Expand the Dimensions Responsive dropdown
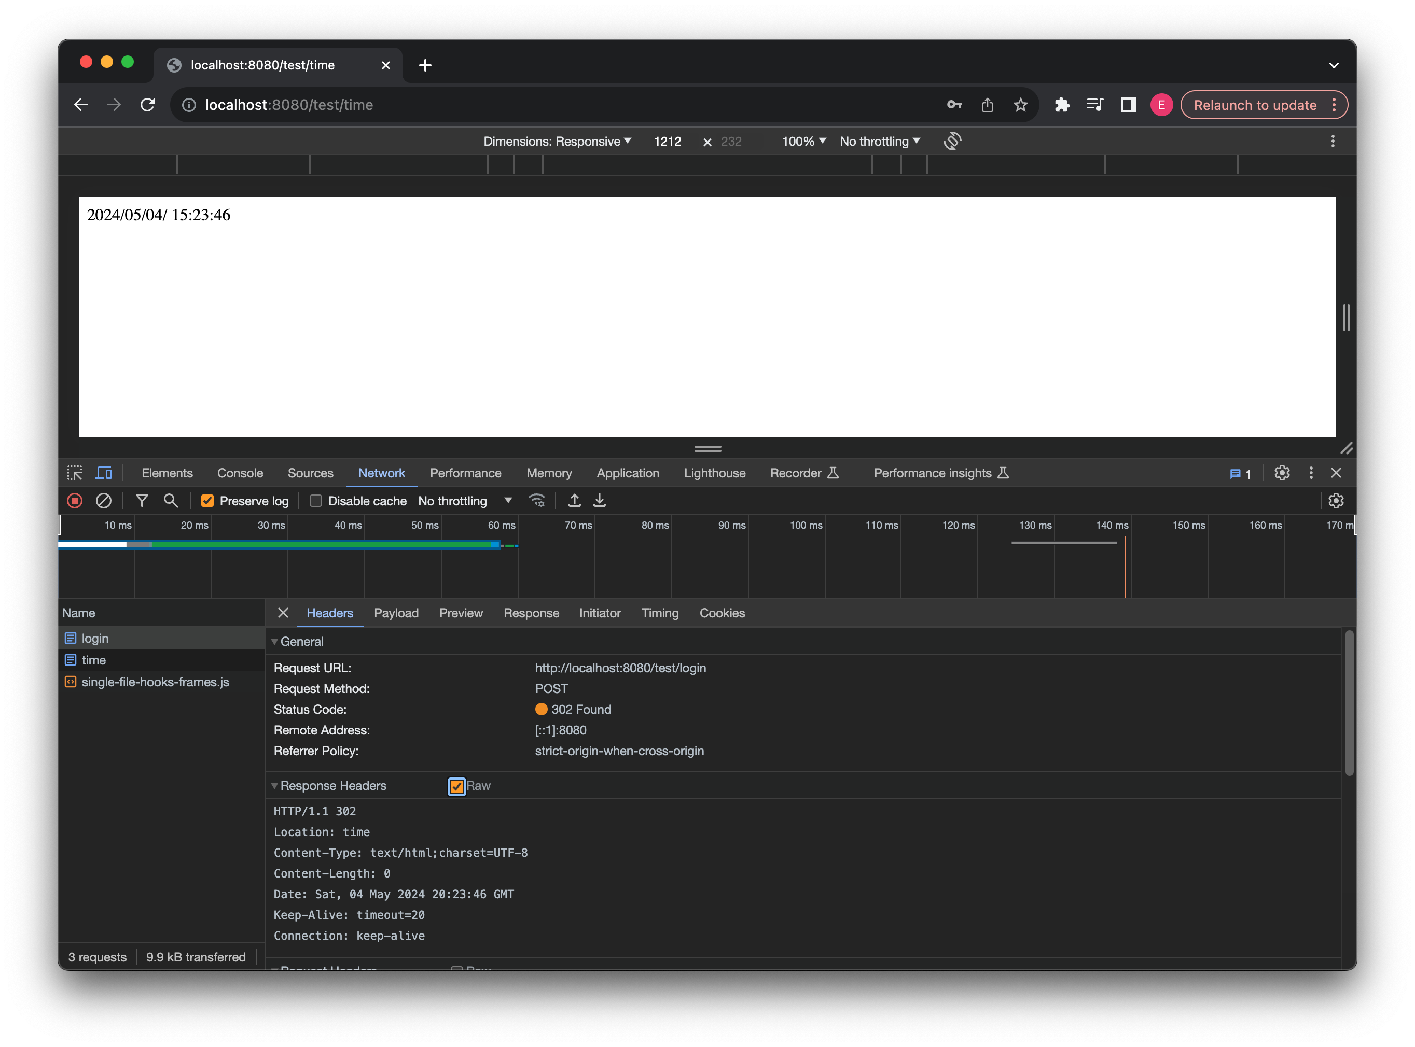 pos(557,141)
